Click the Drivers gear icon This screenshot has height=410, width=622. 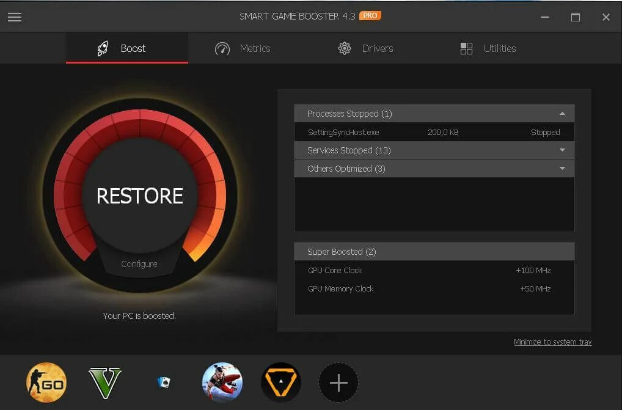[345, 48]
